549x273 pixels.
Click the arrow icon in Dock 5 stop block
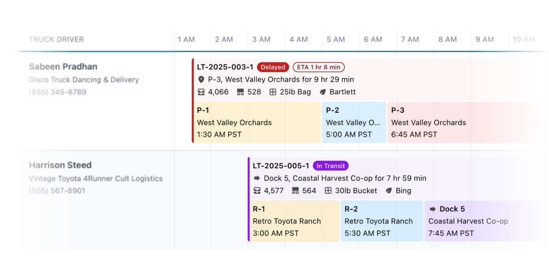click(433, 209)
